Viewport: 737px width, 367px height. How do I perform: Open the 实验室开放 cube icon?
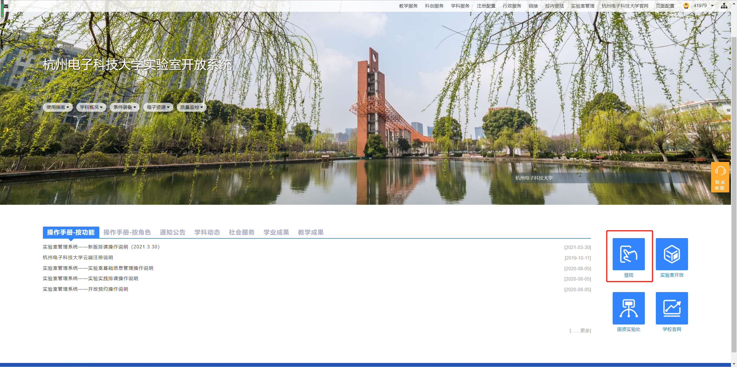pos(672,254)
